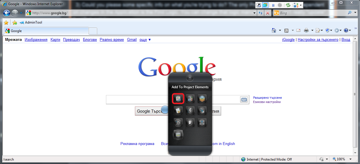Click the shortcut arrow icon in recorder toolbar
360x164 pixels.
coord(259,5)
